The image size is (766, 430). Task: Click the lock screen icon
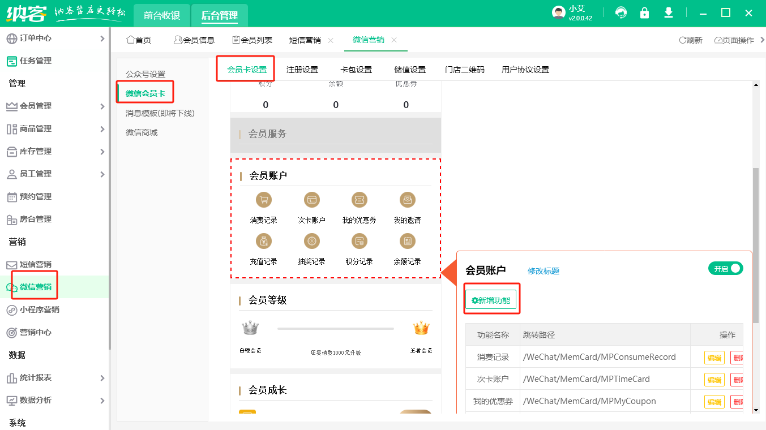click(644, 13)
